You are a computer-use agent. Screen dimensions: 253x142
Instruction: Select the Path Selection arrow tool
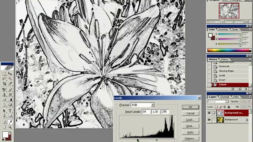pyautogui.click(x=4, y=111)
